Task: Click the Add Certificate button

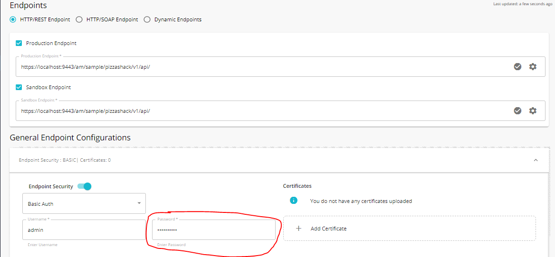Action: [x=410, y=229]
